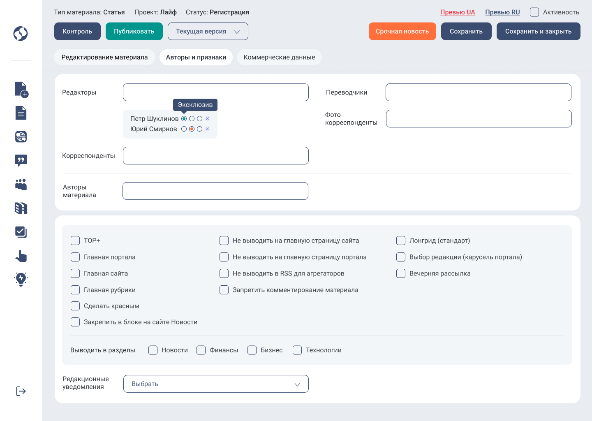Open the globe with chat bubbles sidebar icon
592x421 pixels.
(x=21, y=136)
